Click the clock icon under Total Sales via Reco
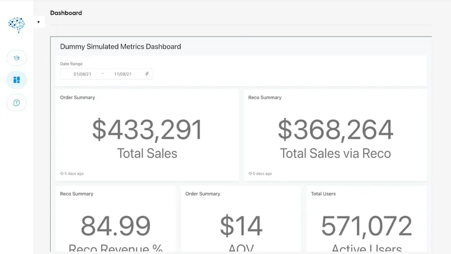Viewport: 451px width, 254px height. click(250, 173)
